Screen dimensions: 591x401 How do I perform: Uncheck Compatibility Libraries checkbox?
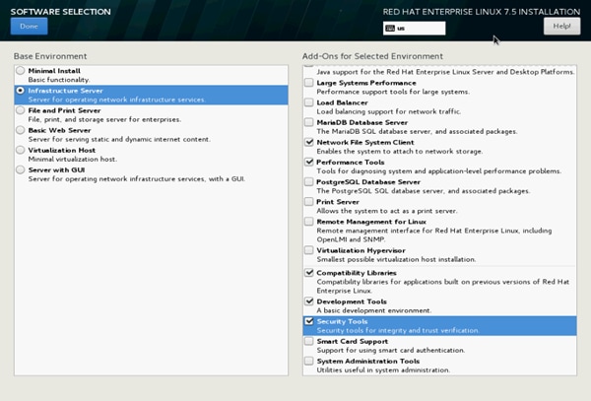309,273
